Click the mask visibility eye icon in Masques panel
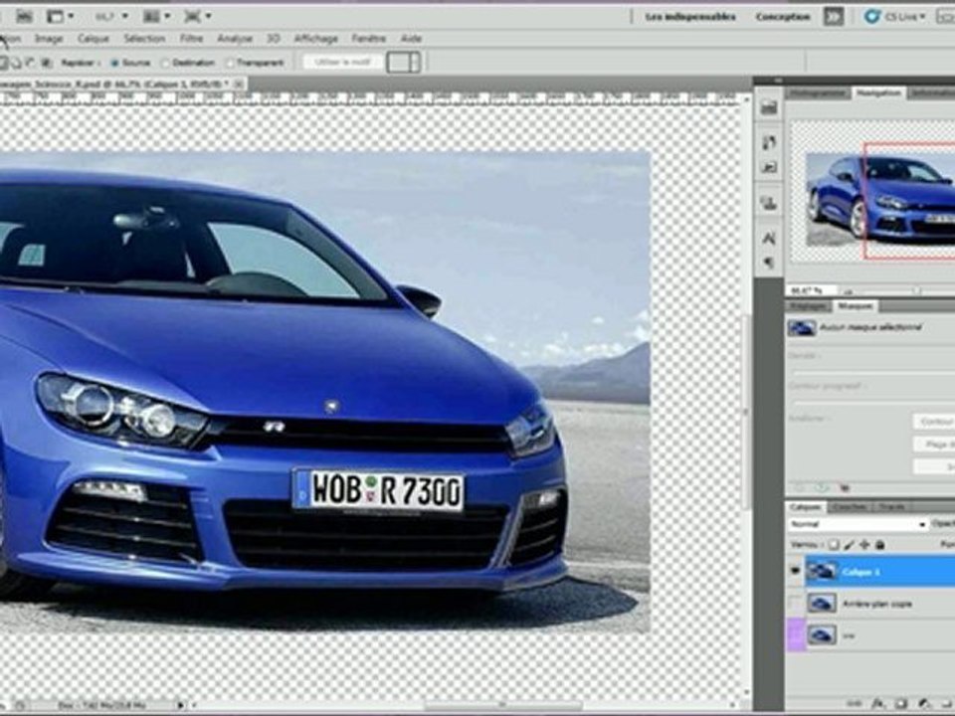Screen dimensions: 955x716 (x=823, y=487)
